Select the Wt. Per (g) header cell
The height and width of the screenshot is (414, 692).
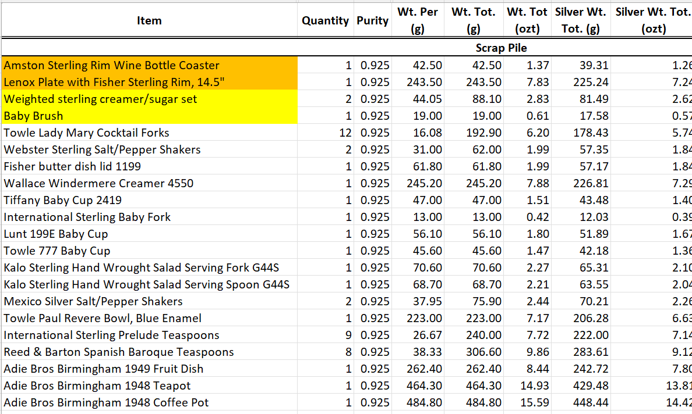pyautogui.click(x=418, y=20)
